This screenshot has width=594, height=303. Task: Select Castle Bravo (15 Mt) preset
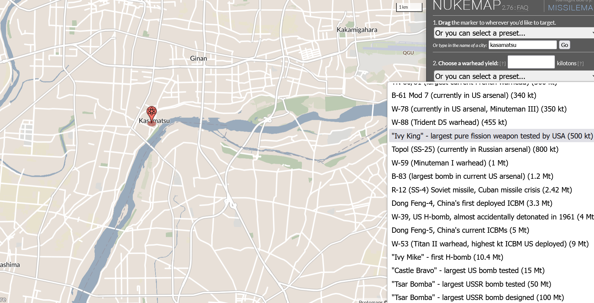point(492,270)
